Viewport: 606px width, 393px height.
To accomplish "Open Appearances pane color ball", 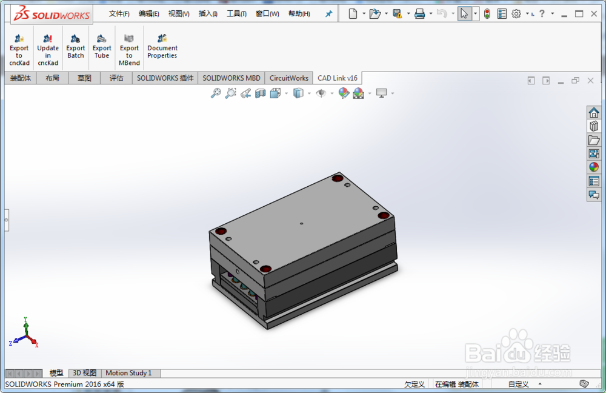I will click(x=594, y=167).
